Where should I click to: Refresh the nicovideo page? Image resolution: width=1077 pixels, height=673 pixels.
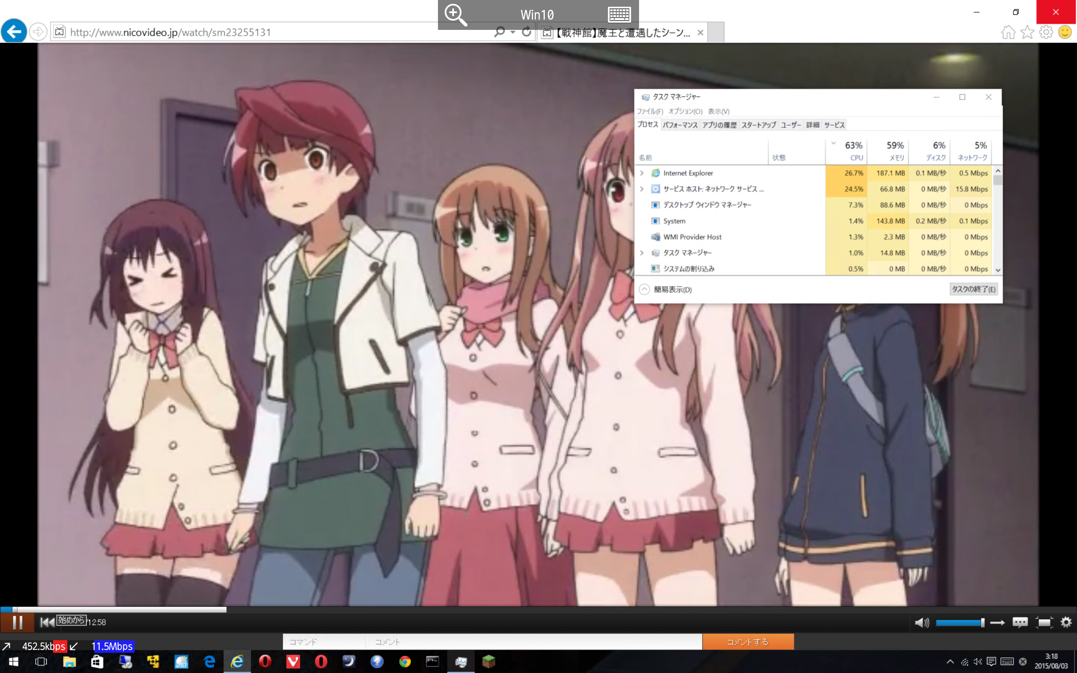[x=526, y=32]
